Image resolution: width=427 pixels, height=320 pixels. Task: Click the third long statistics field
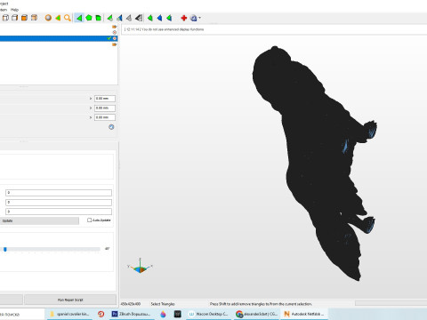[x=59, y=212]
